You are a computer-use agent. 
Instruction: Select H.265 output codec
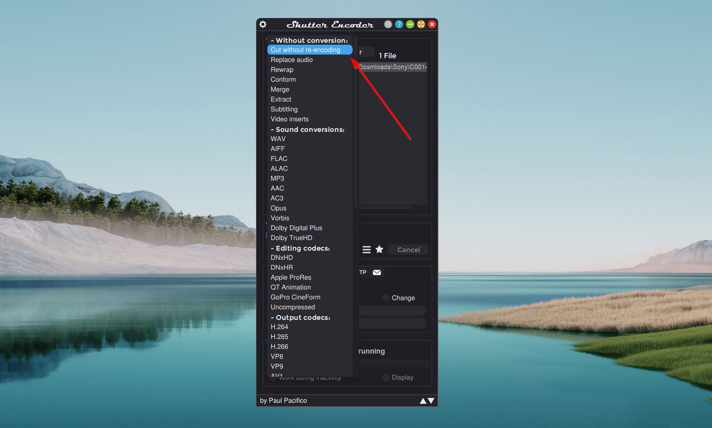(279, 337)
